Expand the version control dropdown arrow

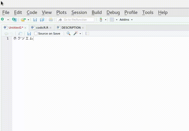pyautogui.click(x=106, y=20)
